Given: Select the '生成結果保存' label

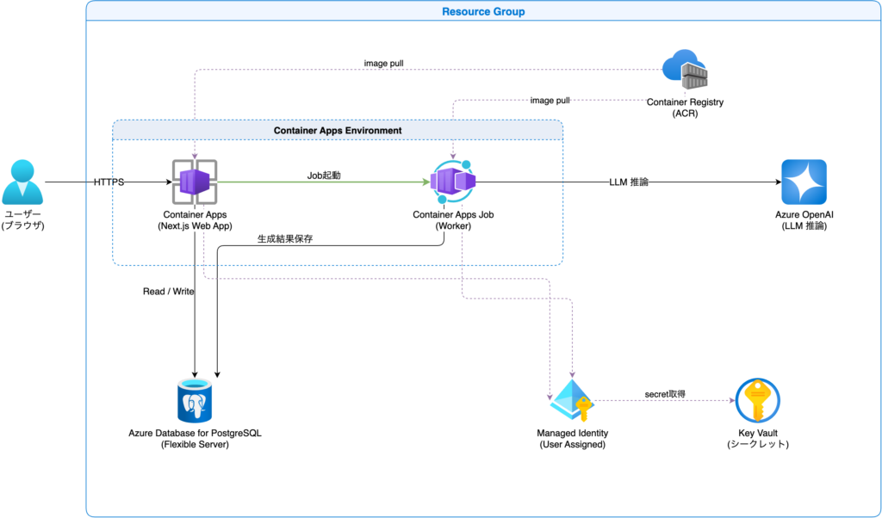Looking at the screenshot, I should (x=284, y=238).
